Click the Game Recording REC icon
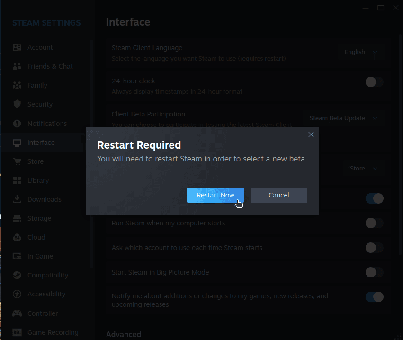This screenshot has width=403, height=340. click(17, 332)
